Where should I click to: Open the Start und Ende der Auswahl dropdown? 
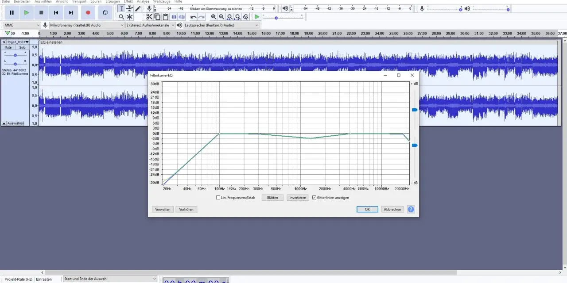[x=110, y=279]
